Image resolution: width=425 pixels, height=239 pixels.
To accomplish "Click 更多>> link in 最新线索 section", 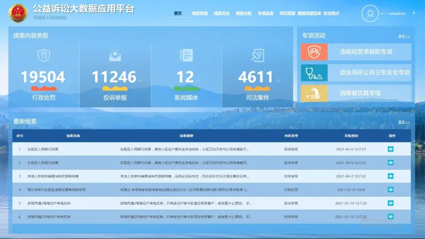I will coord(404,122).
